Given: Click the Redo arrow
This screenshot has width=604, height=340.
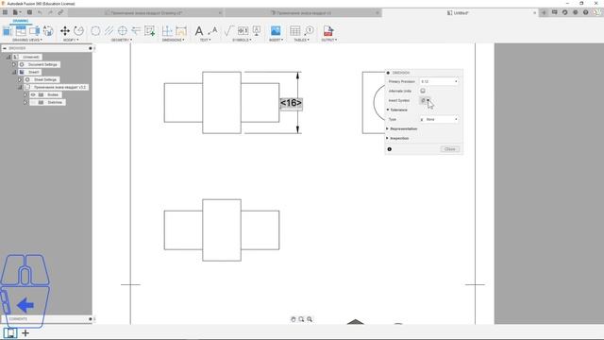Looking at the screenshot, I should pyautogui.click(x=50, y=12).
